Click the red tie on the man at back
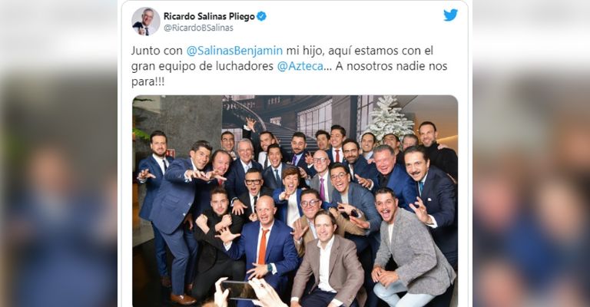 337,156
